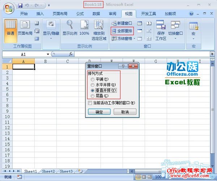217x181 pixels.
Task: Open 显示比例 zoom dialog
Action: pyautogui.click(x=70, y=28)
